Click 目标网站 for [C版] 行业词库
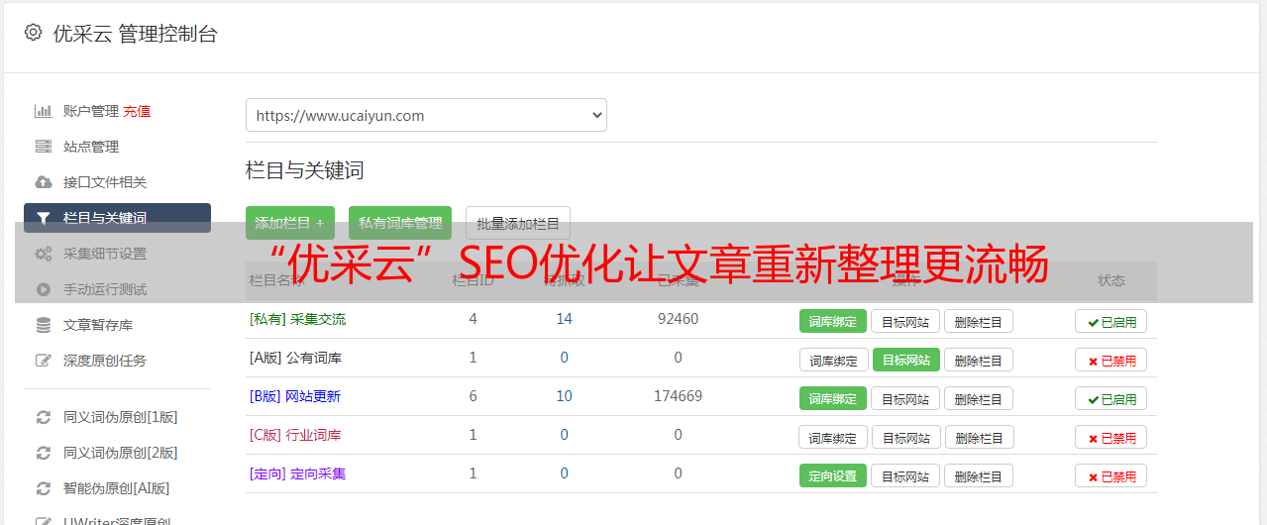The height and width of the screenshot is (525, 1267). [x=907, y=437]
